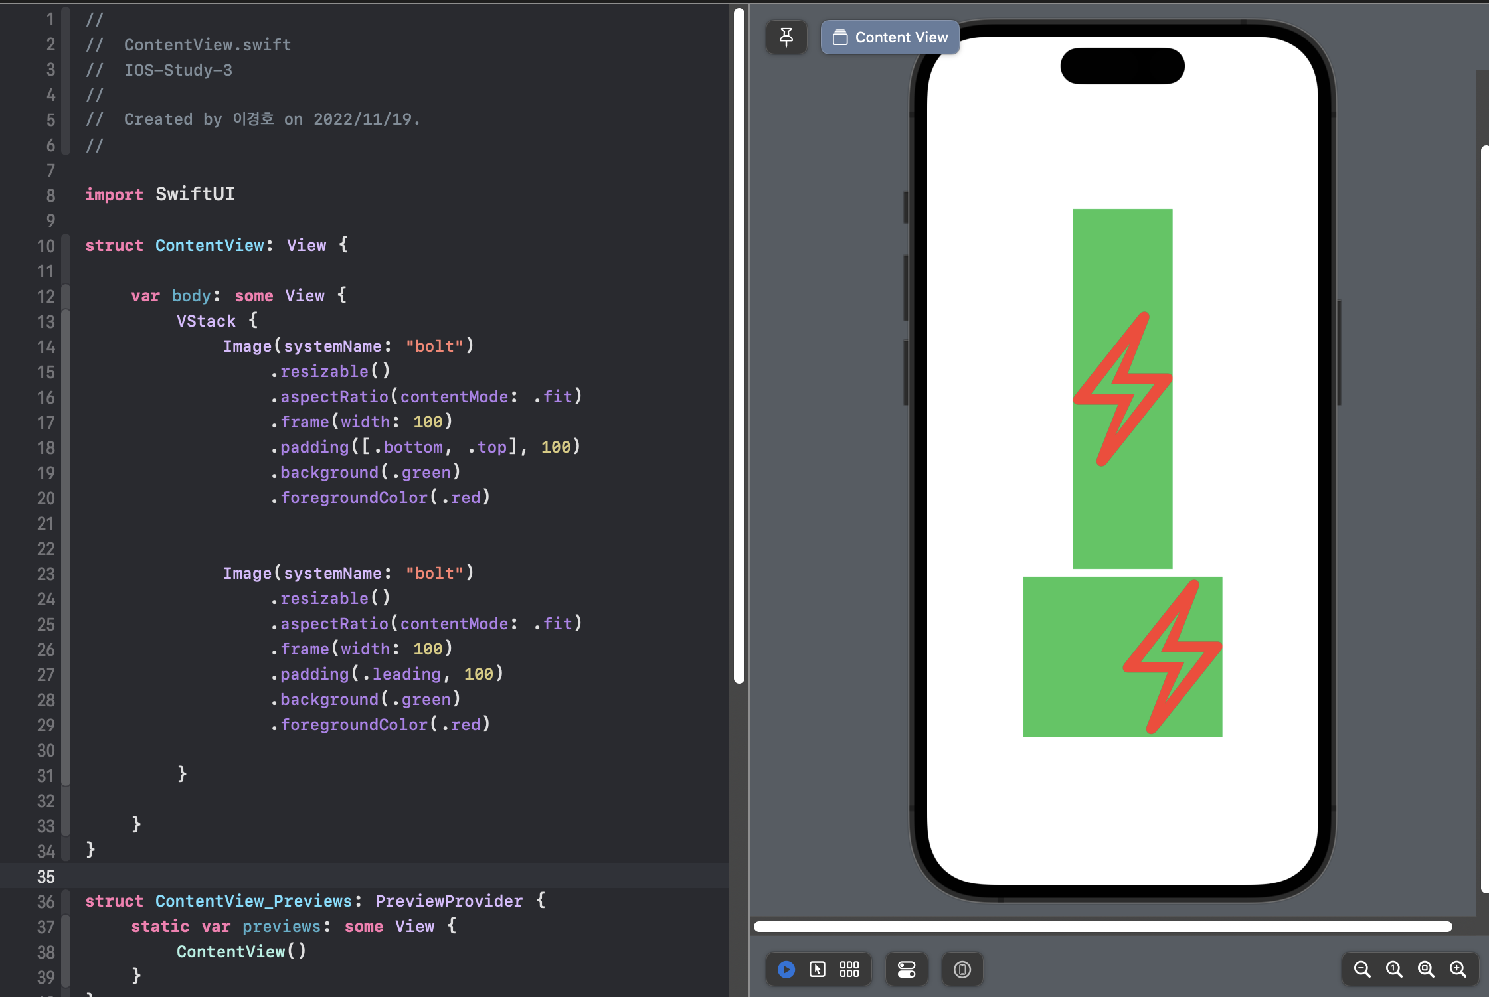Start the Live preview play button
Screen dimensions: 1489x997
coord(786,970)
